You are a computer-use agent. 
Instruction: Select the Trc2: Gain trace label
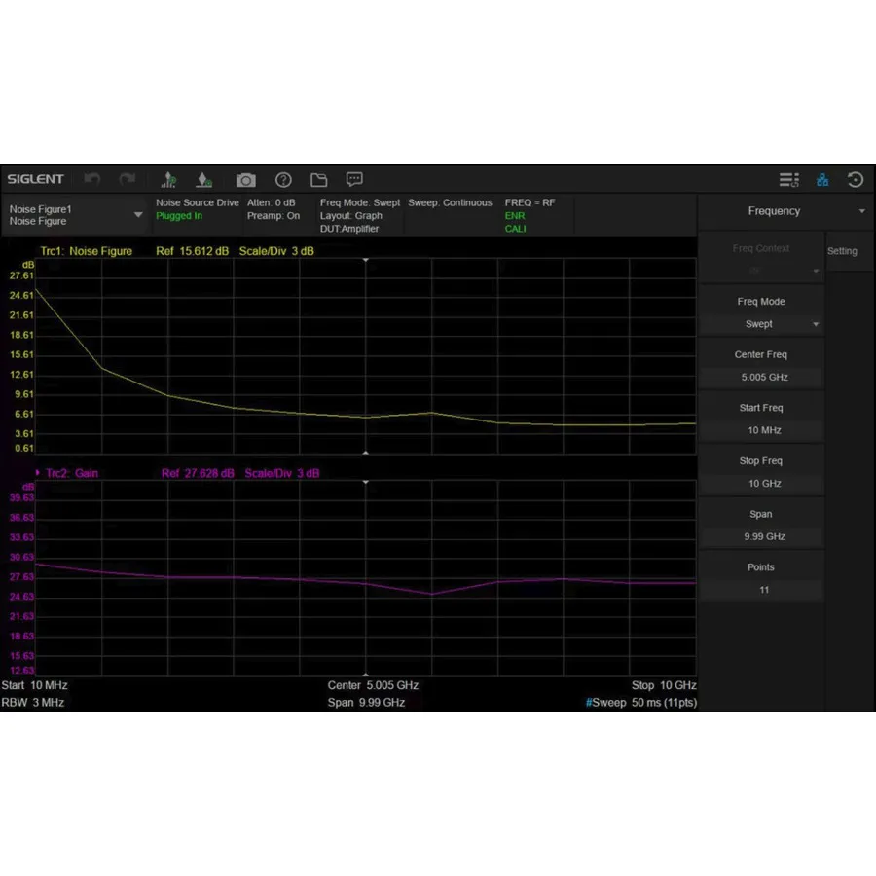[72, 473]
